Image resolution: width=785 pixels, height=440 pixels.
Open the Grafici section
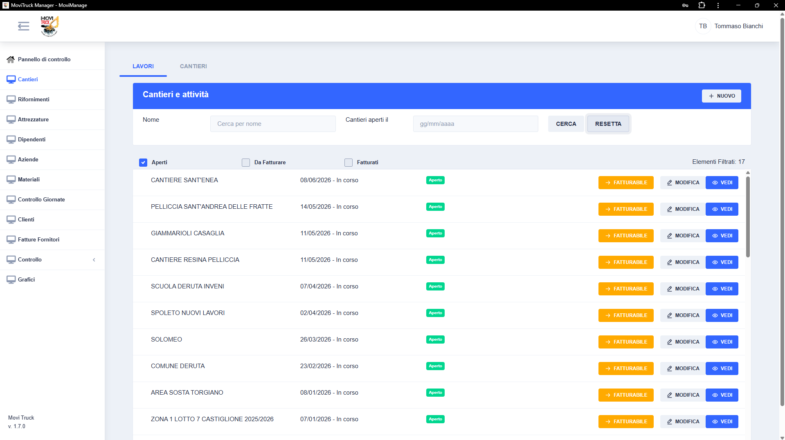click(x=52, y=280)
